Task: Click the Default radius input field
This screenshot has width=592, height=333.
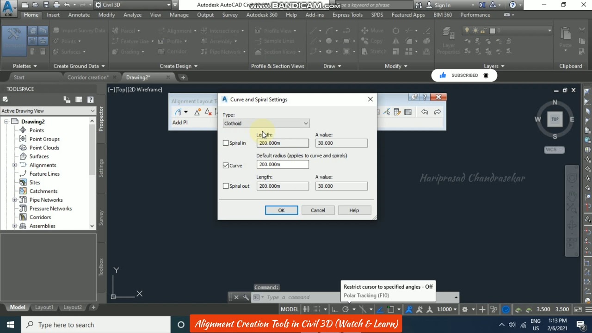Action: [x=283, y=165]
